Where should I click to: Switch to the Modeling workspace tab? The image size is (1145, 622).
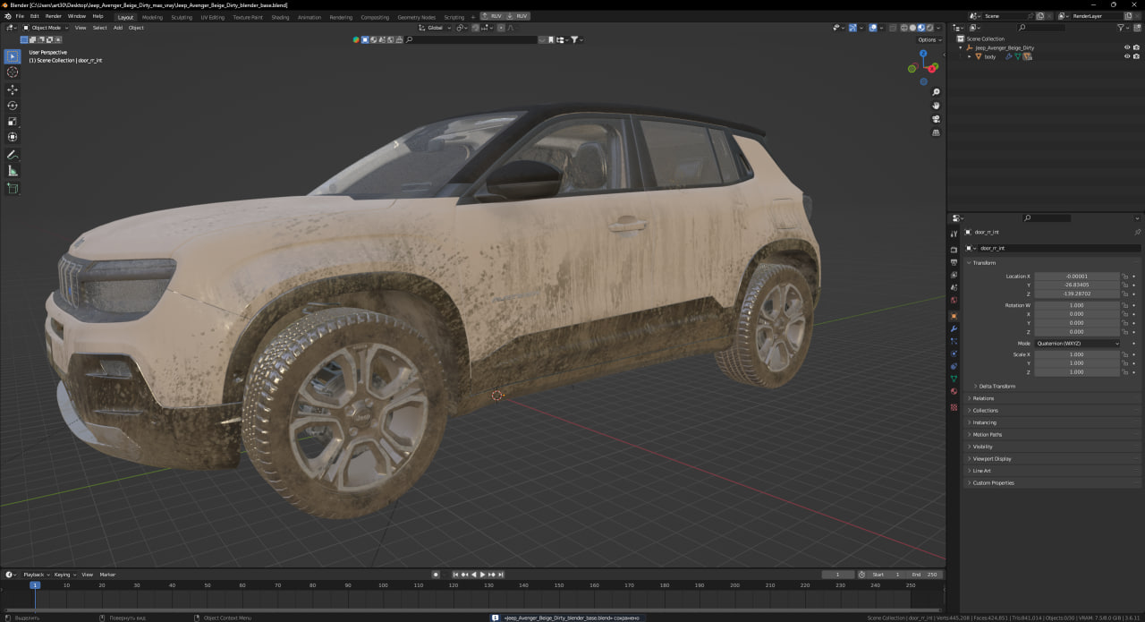click(152, 17)
